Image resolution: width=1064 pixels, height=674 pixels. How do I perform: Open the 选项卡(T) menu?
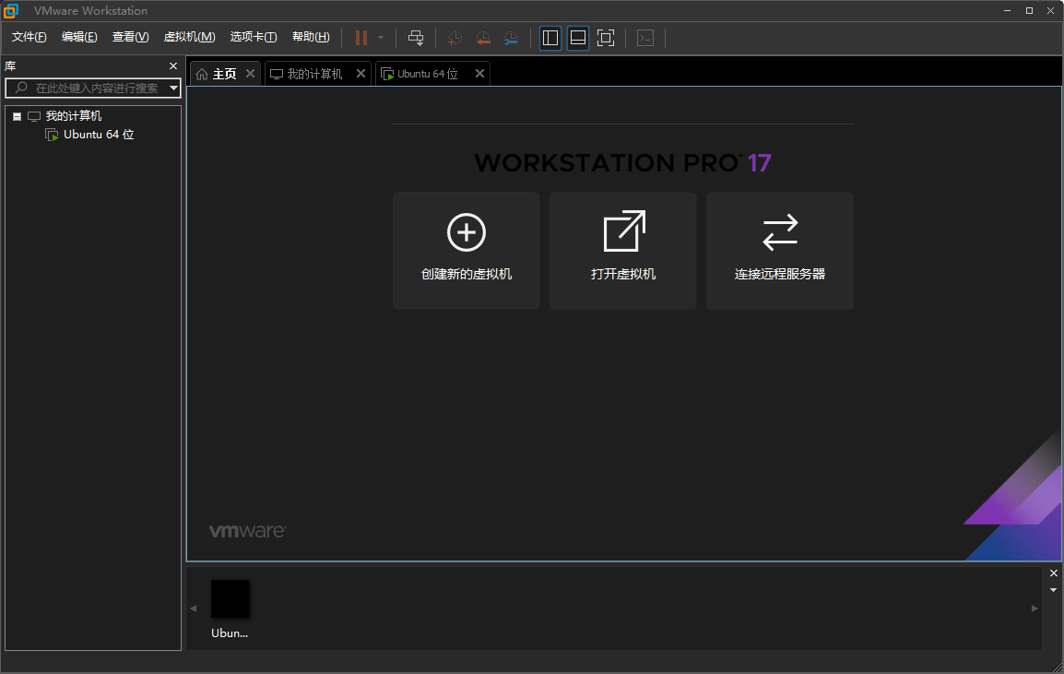(x=254, y=37)
